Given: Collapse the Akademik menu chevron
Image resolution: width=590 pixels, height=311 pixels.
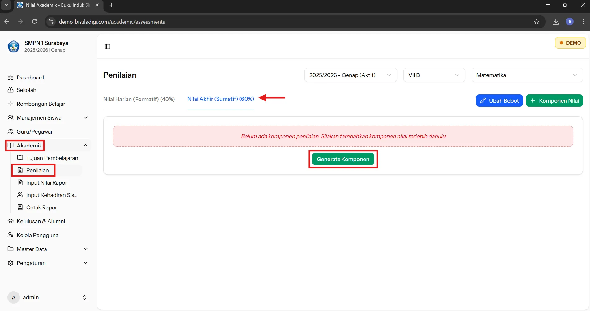Looking at the screenshot, I should pos(85,145).
